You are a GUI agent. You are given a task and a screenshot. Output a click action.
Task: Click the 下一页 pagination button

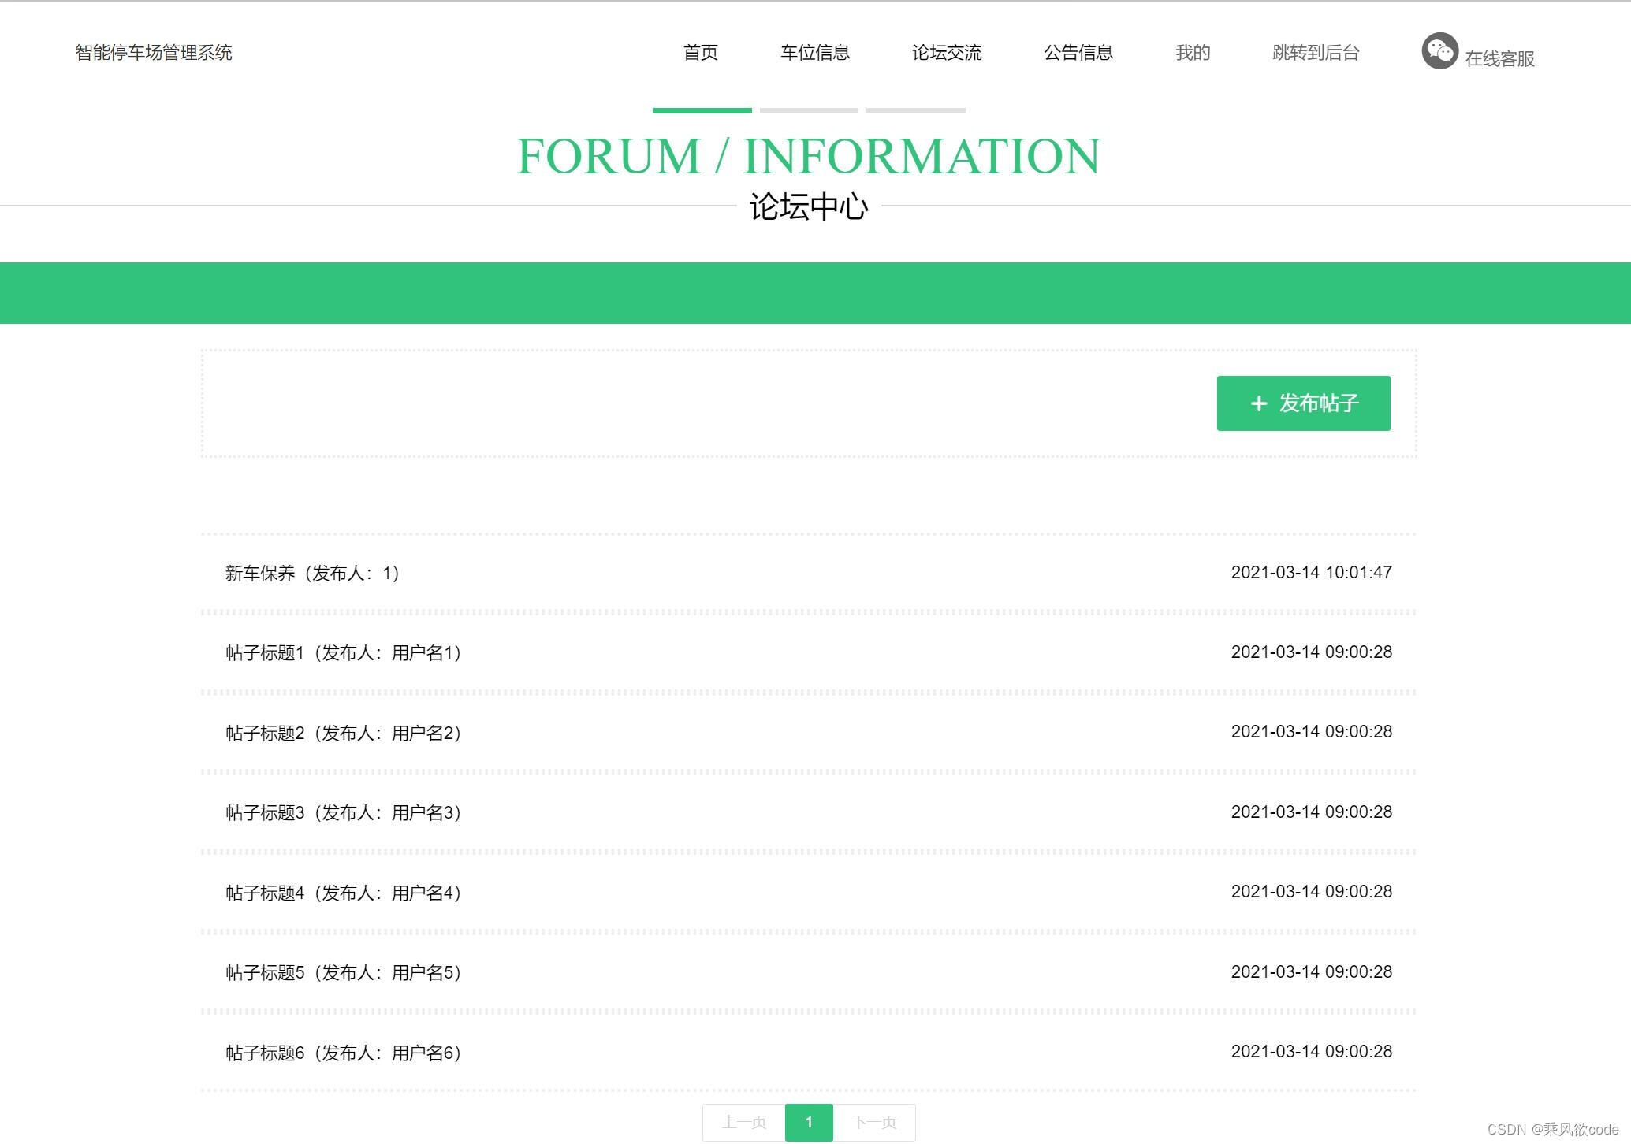click(x=873, y=1122)
